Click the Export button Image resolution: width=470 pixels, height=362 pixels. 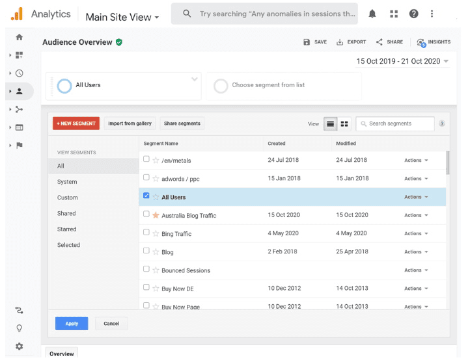point(352,42)
